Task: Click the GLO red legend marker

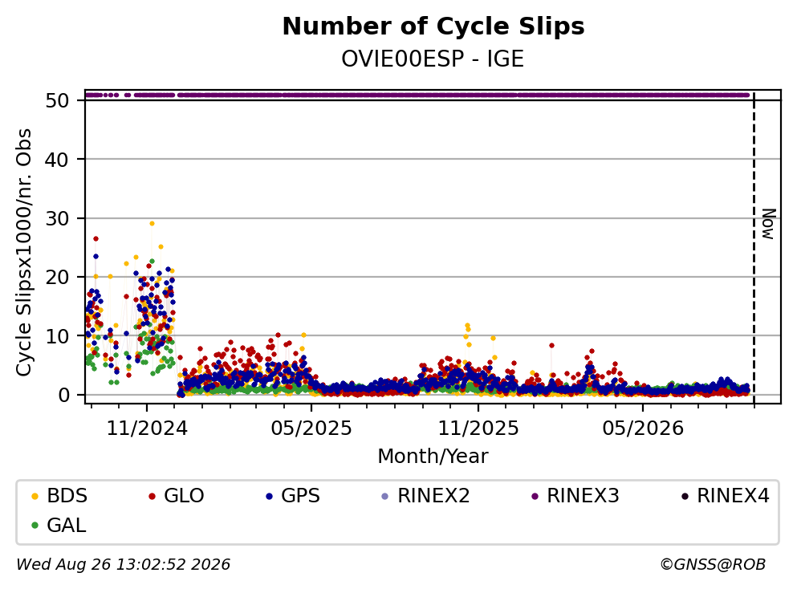Action: pos(152,496)
